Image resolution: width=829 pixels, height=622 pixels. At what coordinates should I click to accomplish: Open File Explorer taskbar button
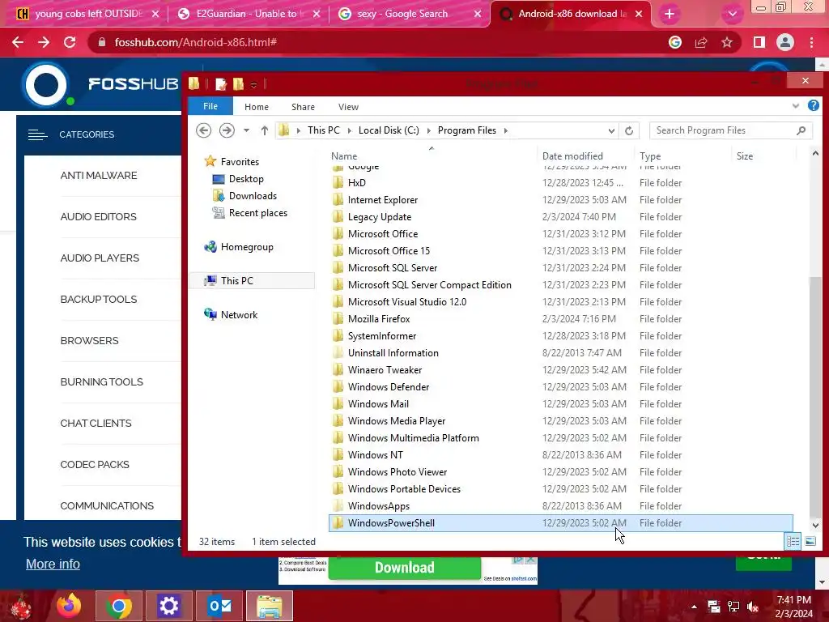click(x=269, y=606)
